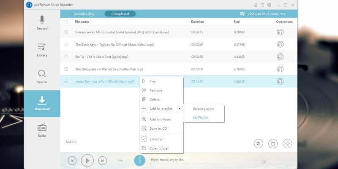
Task: Click the user account icon in title bar
Action: 256,5
